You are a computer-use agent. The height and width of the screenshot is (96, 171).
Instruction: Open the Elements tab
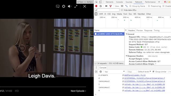tap(110, 2)
